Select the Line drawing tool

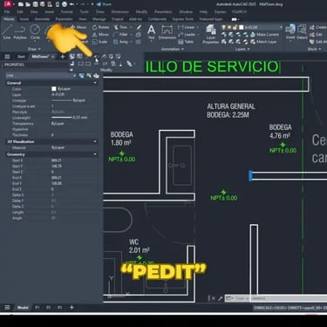tap(7, 31)
